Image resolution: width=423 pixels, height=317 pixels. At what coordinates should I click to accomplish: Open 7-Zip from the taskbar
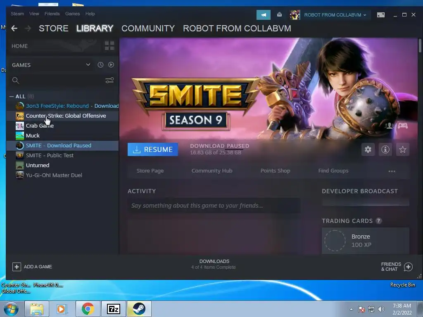coord(113,309)
